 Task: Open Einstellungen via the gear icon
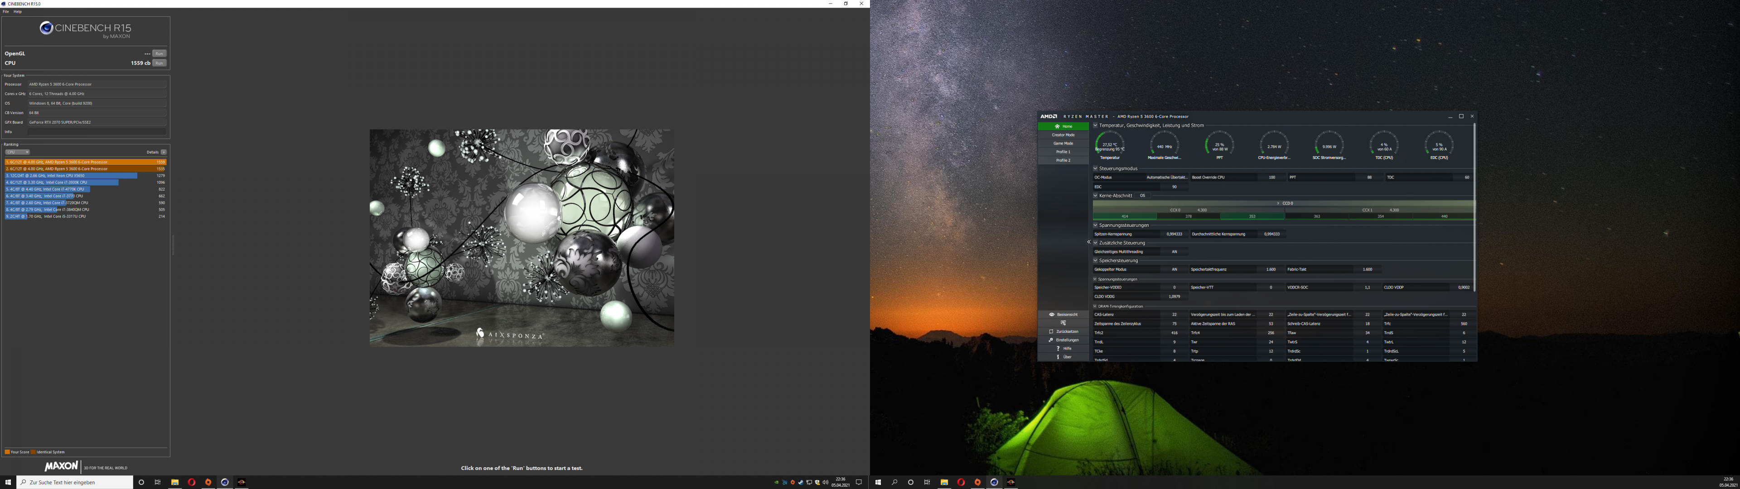click(x=1051, y=340)
